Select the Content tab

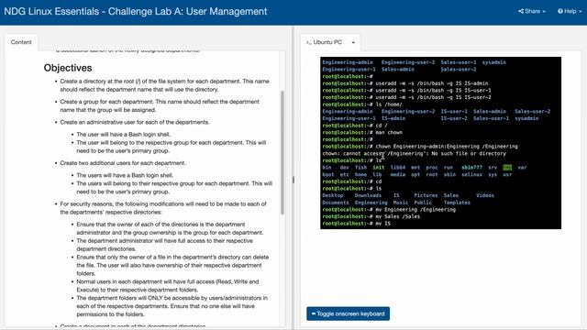pos(21,42)
